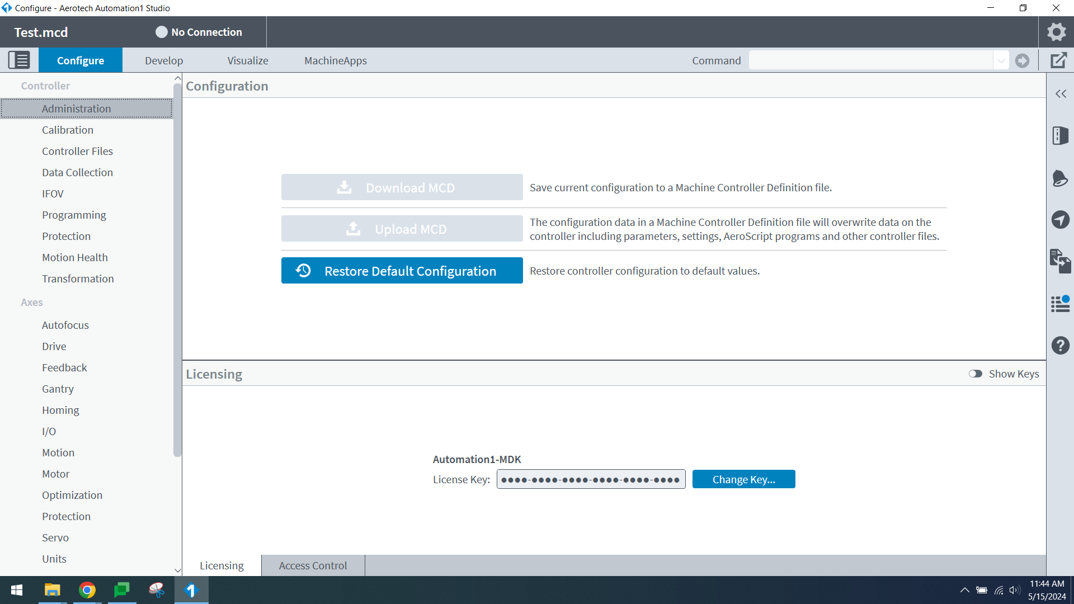Open Google Chrome from the taskbar
Viewport: 1074px width, 604px height.
click(87, 590)
